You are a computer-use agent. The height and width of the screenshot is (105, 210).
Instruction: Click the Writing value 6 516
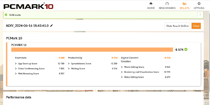(x=114, y=69)
